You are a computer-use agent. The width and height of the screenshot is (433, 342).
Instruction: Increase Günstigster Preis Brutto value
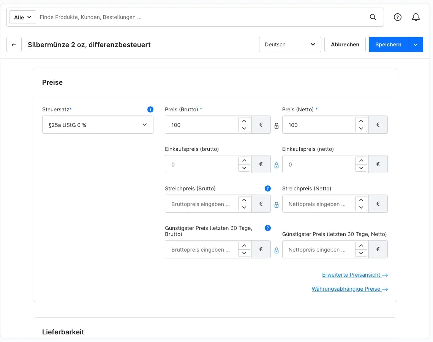pyautogui.click(x=244, y=246)
